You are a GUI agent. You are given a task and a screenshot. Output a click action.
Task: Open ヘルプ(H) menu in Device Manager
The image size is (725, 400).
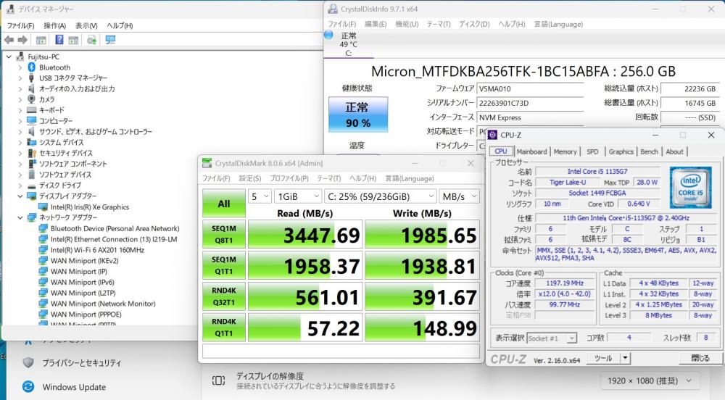point(120,25)
